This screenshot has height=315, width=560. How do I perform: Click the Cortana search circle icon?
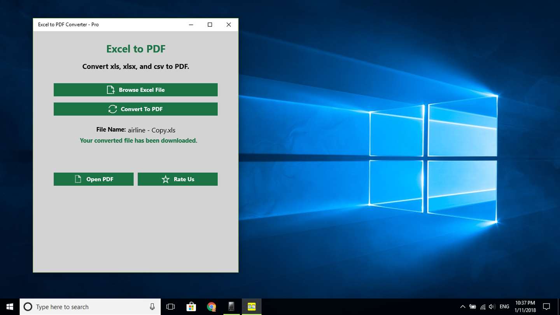click(x=28, y=307)
